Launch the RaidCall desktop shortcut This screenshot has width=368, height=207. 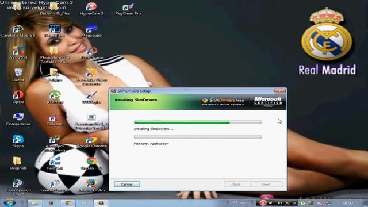[x=55, y=163]
